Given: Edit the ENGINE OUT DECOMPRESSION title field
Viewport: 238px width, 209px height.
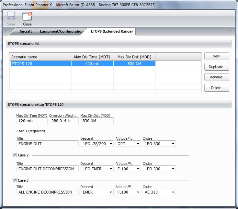Looking at the screenshot, I should [x=47, y=169].
